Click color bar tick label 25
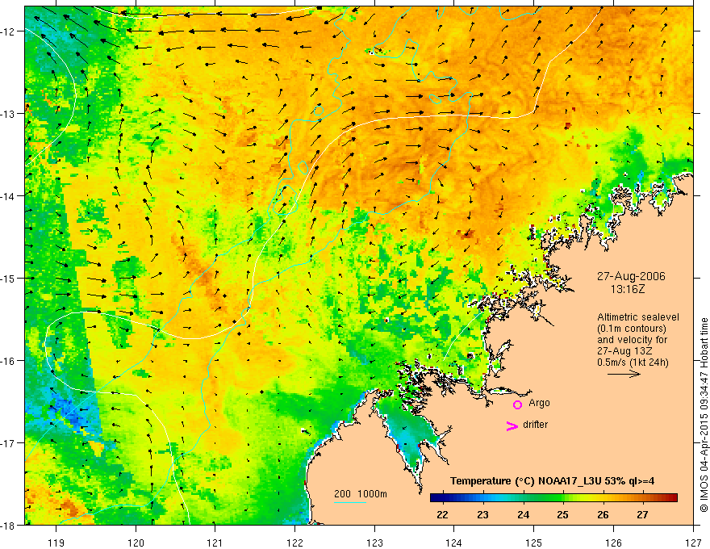The height and width of the screenshot is (549, 710). 563,514
